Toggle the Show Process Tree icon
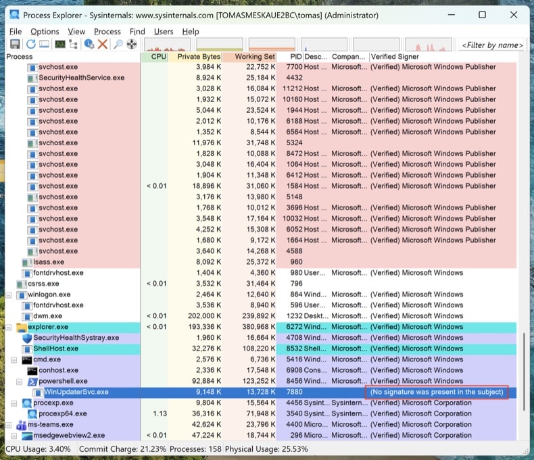534x460 pixels. 73,44
